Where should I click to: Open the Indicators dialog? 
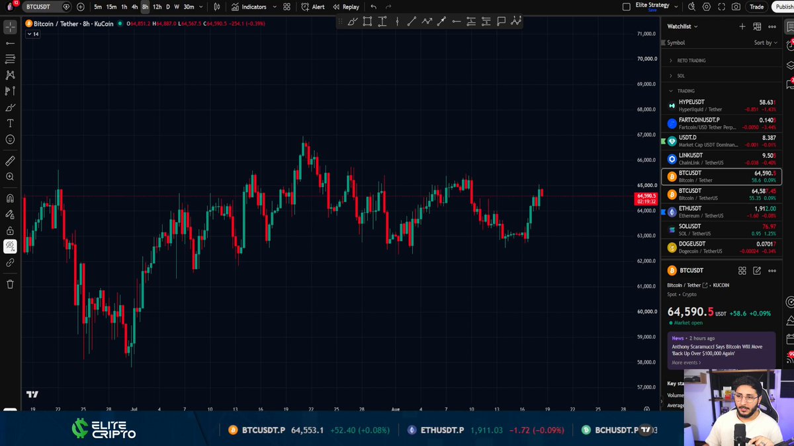249,7
